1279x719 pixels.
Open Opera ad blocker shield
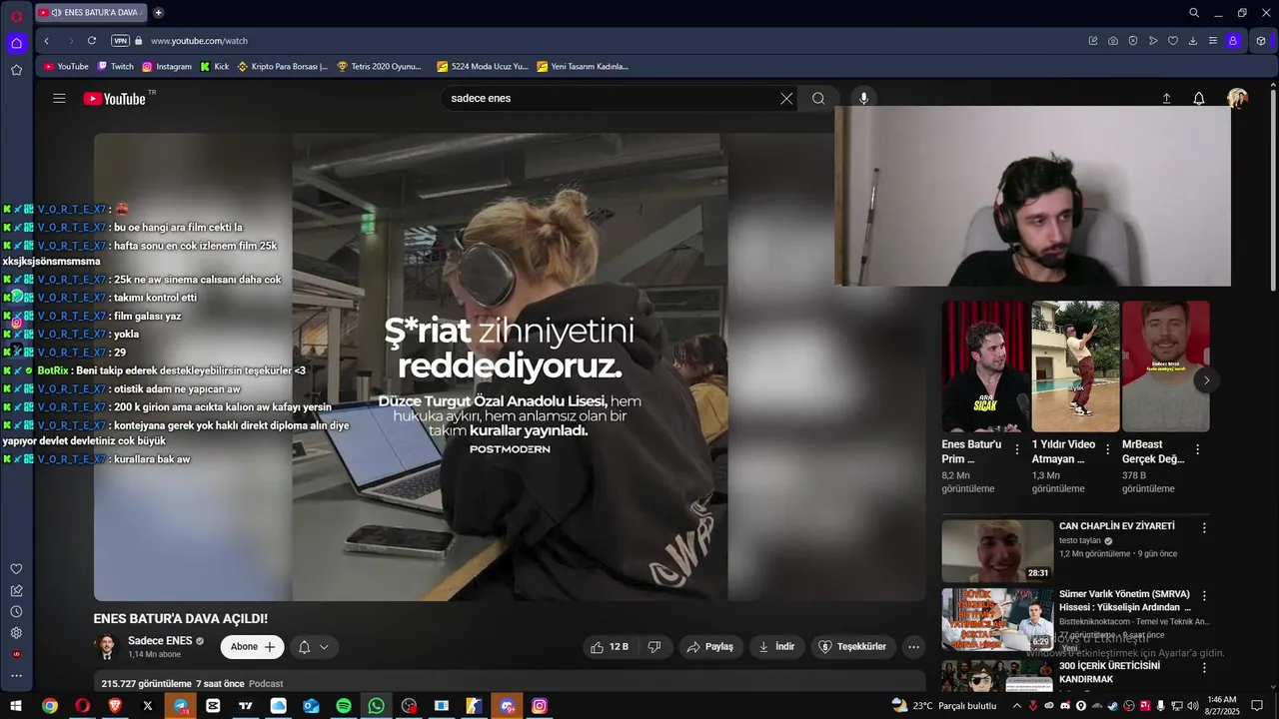[x=1133, y=41]
